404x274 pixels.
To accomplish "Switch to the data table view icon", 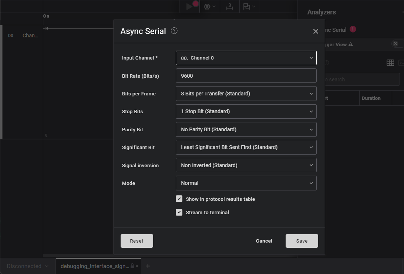I will point(390,63).
